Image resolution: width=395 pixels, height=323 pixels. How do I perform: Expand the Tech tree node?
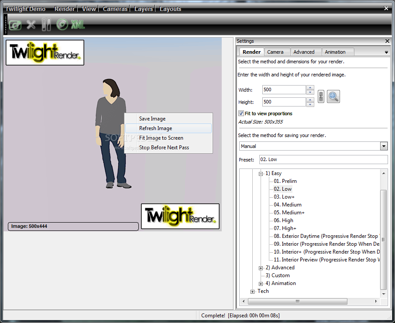click(x=252, y=292)
